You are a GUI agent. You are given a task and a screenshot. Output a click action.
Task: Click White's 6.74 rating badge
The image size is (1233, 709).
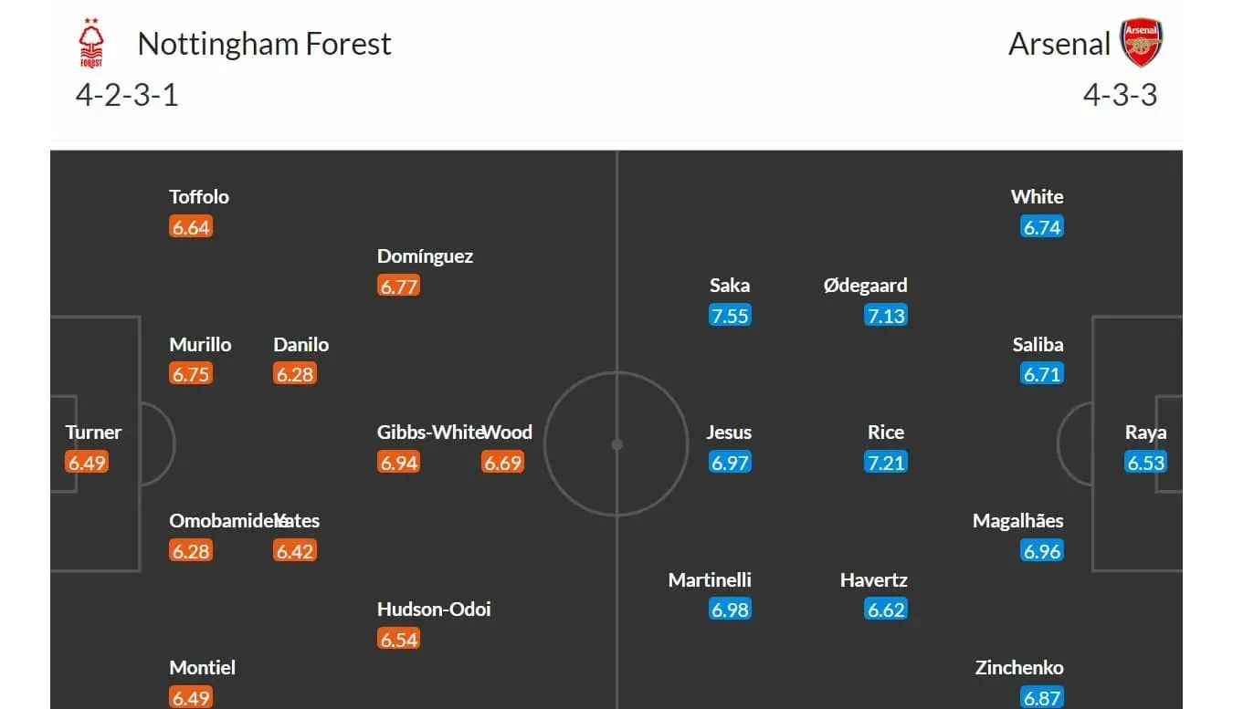(1042, 227)
